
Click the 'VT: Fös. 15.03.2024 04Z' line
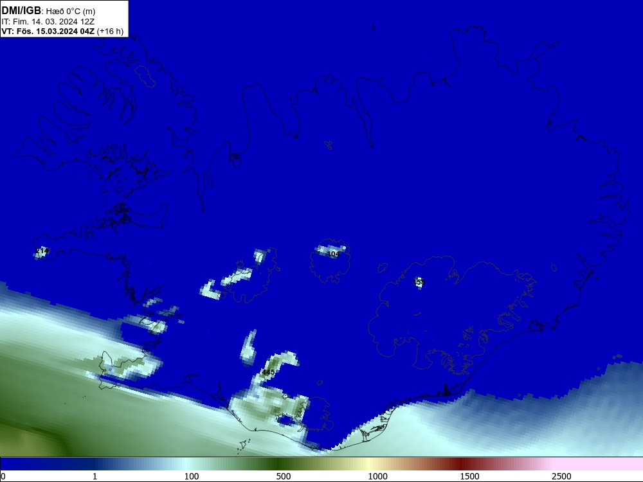click(x=48, y=31)
